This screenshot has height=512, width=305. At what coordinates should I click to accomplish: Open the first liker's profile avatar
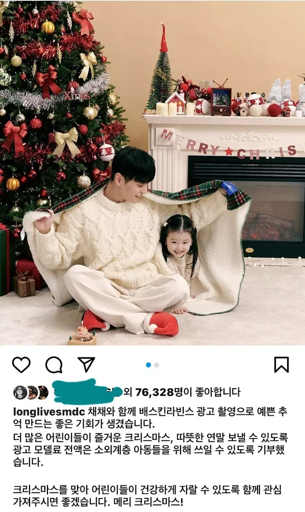tap(20, 392)
